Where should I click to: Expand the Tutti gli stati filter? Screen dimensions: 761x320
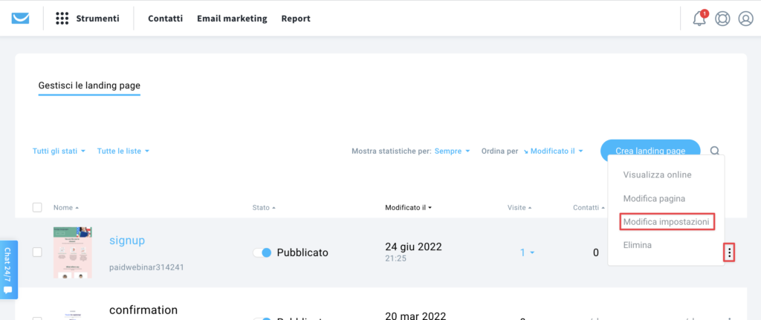pyautogui.click(x=59, y=151)
